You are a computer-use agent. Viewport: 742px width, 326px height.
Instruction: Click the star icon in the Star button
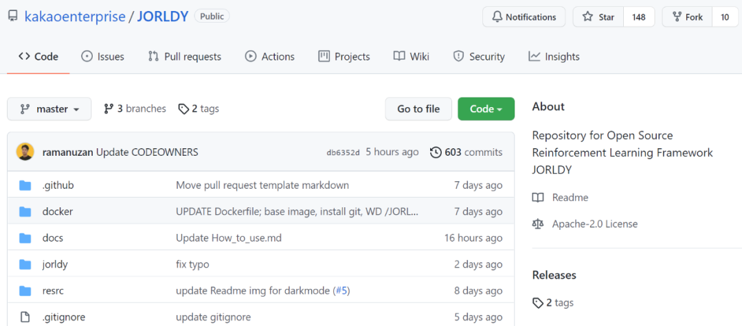click(x=587, y=17)
